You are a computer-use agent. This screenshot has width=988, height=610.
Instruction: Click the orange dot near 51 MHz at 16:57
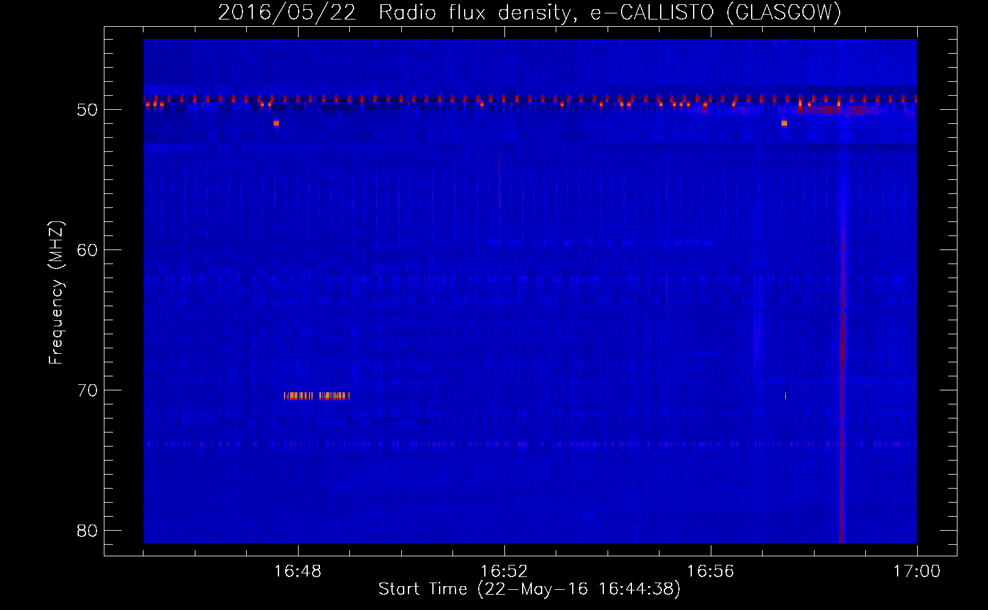click(x=784, y=123)
